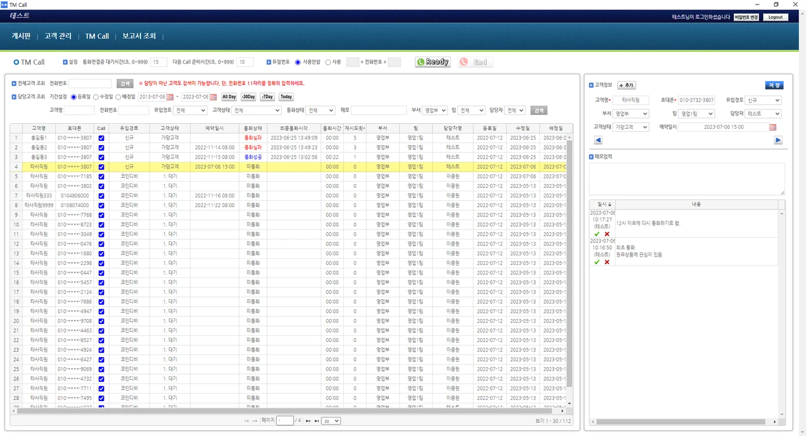
Task: Open the TM Call menu
Action: pos(97,36)
